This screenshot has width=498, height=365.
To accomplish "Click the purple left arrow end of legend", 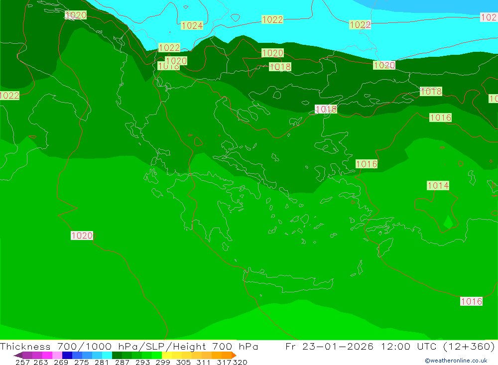I will (18, 355).
